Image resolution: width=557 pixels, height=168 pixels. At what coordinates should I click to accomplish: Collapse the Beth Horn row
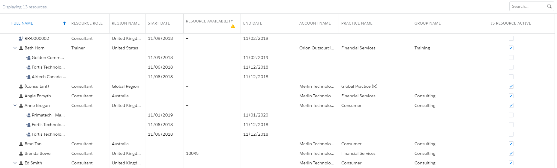click(x=15, y=48)
